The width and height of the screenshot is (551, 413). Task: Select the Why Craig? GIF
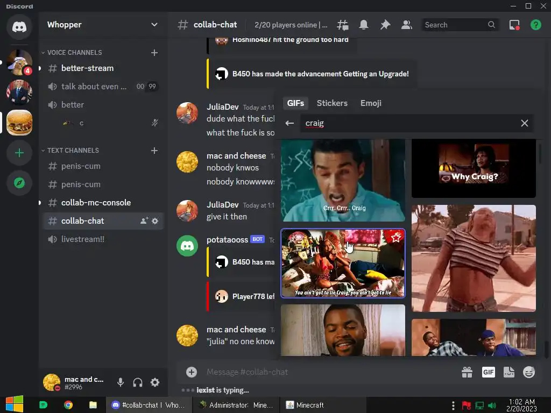[474, 168]
